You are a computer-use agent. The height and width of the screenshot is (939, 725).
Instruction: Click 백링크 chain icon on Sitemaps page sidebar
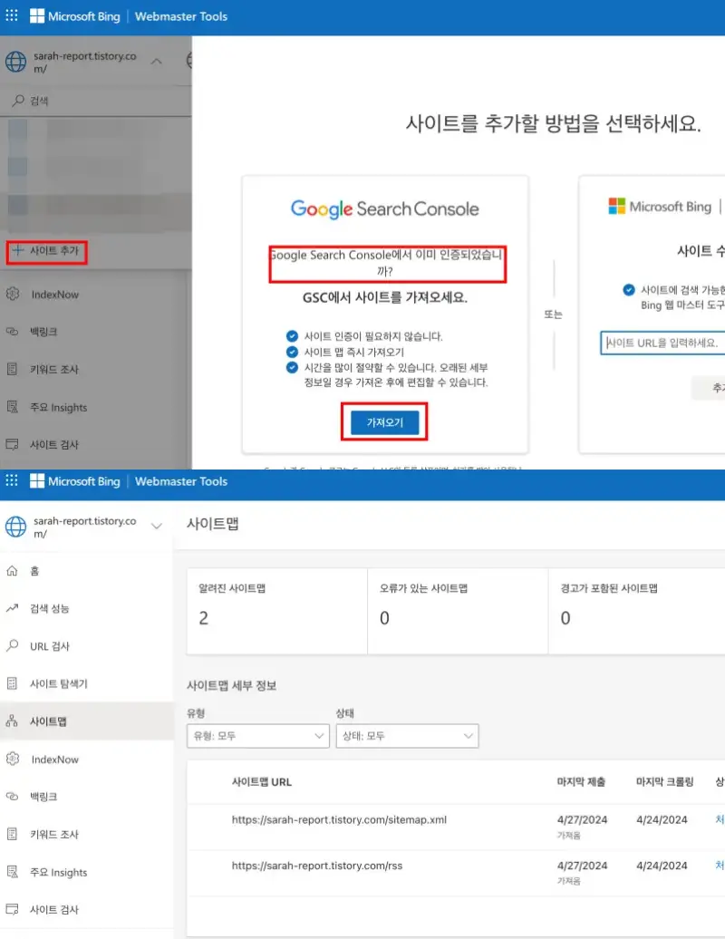(x=12, y=796)
